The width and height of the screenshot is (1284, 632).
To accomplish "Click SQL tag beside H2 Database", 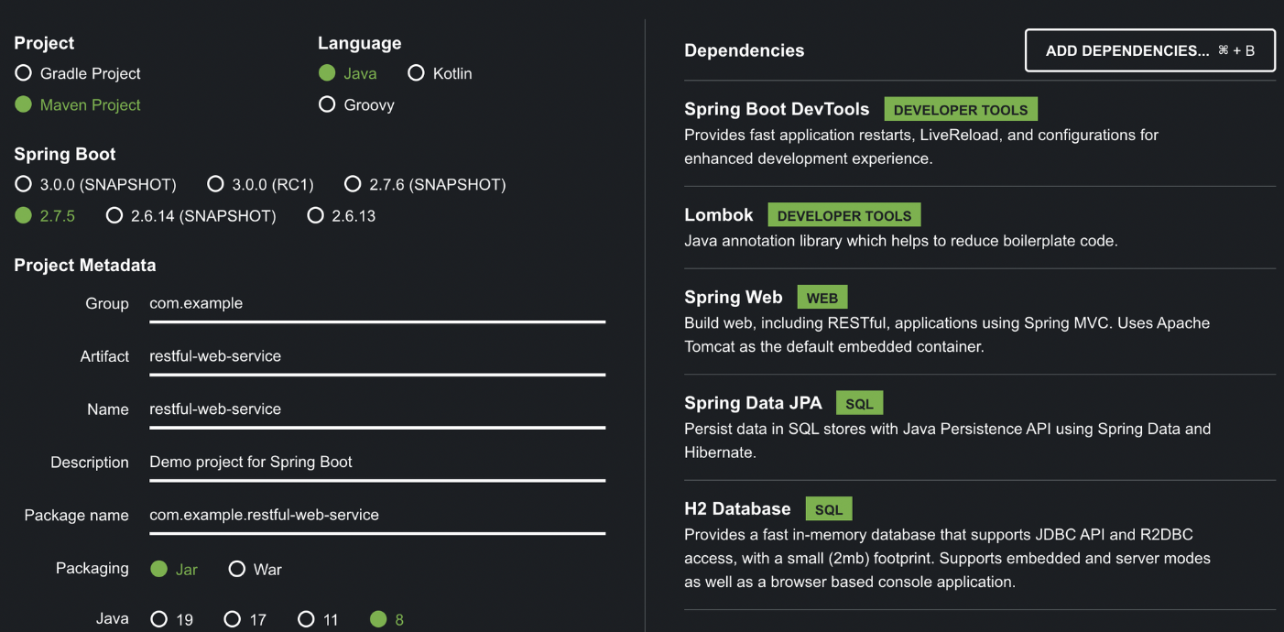I will pyautogui.click(x=829, y=509).
